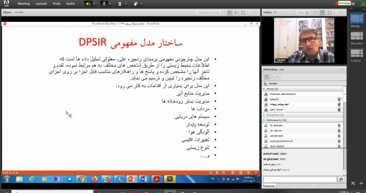The height and width of the screenshot is (193, 366).
Task: Switch to Attendees list view icon
Action: coord(266,77)
